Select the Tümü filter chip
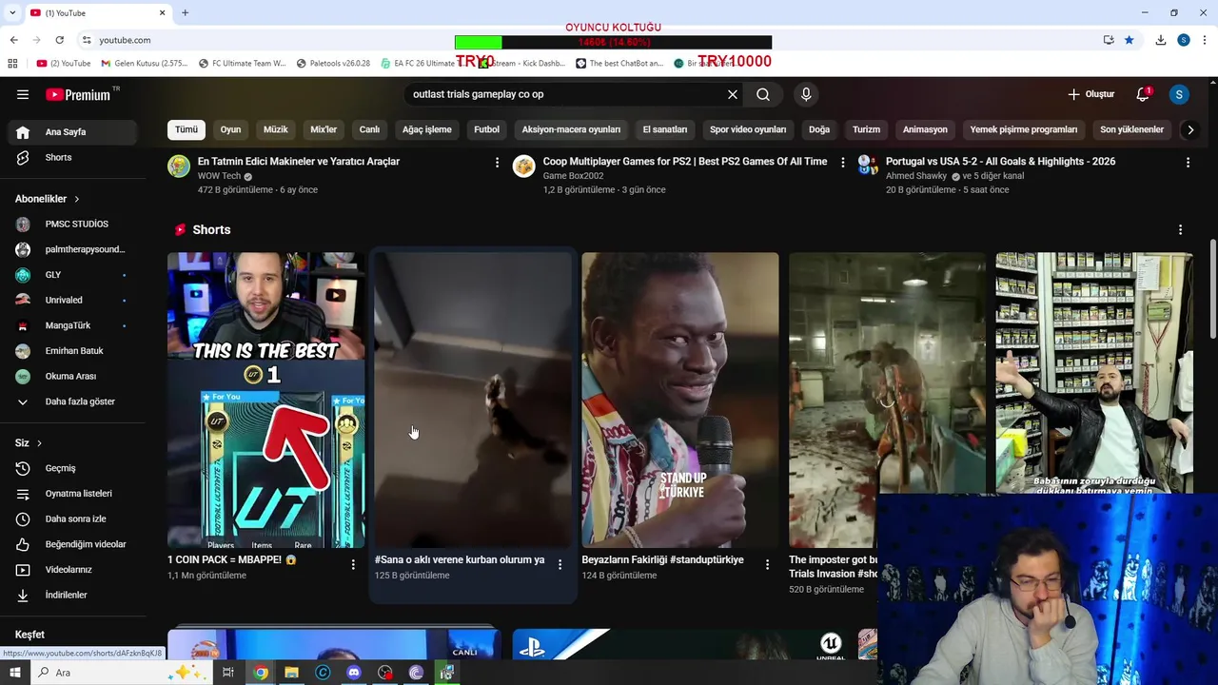This screenshot has width=1218, height=685. [187, 129]
